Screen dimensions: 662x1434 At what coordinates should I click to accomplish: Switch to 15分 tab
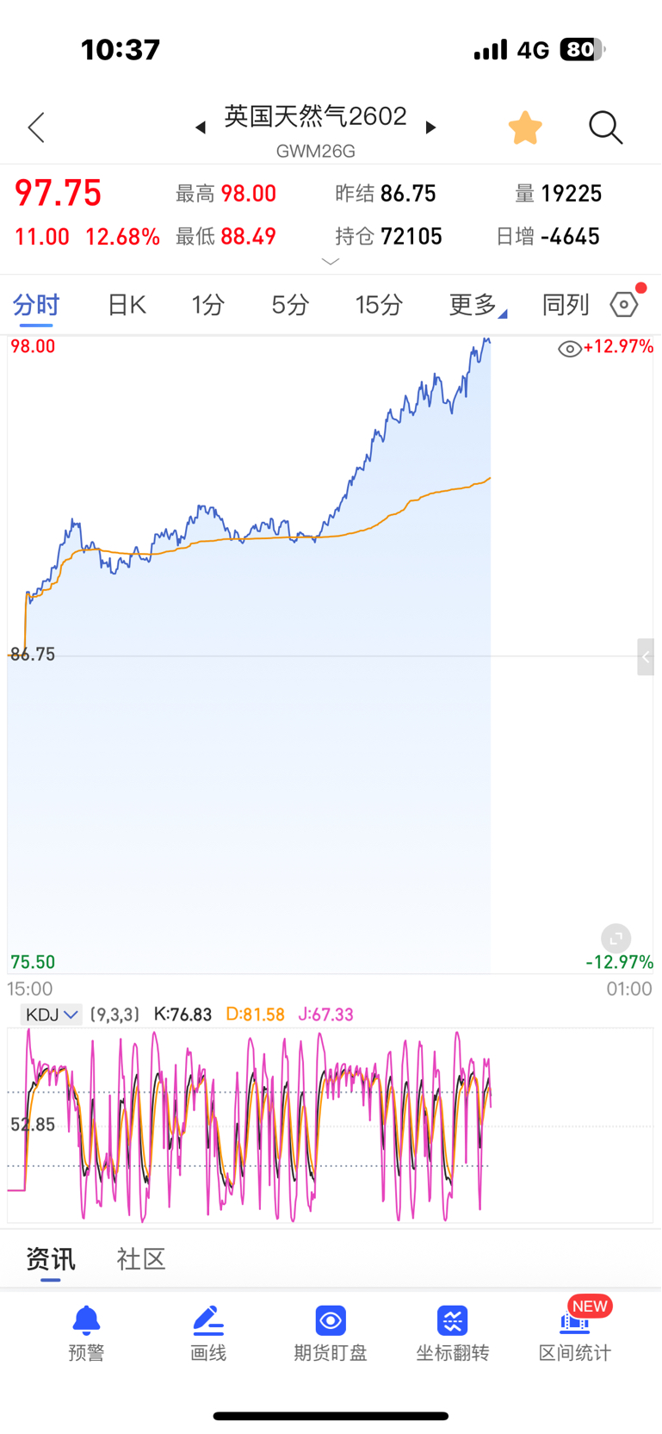(x=379, y=305)
